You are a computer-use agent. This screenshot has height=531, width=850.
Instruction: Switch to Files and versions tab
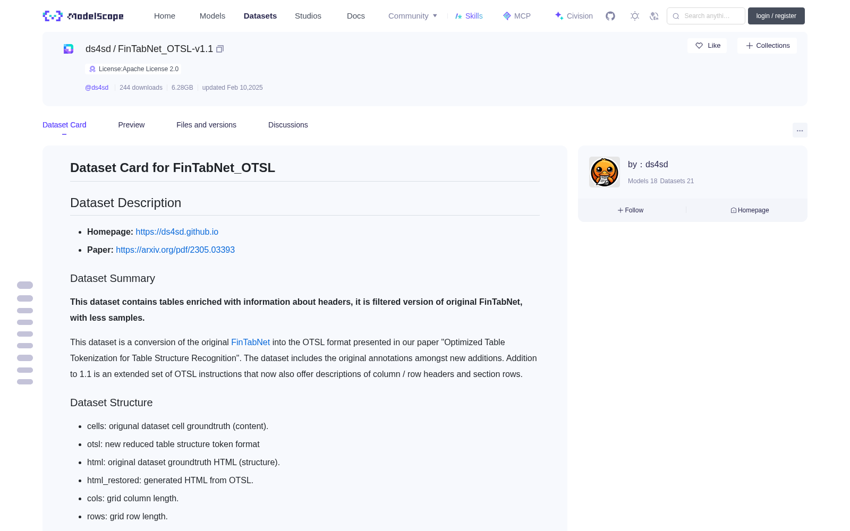tap(206, 125)
